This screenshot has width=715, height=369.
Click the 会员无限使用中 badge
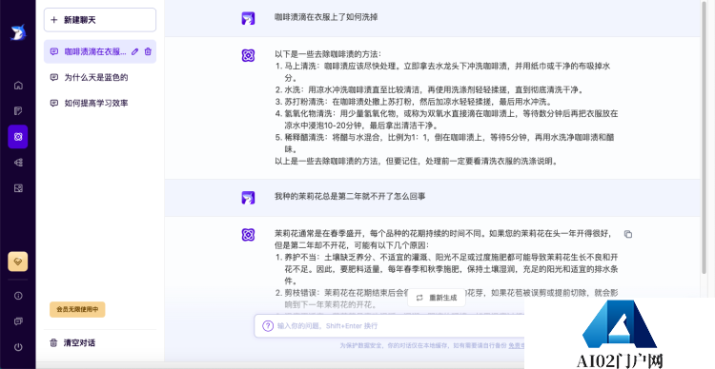pyautogui.click(x=77, y=309)
